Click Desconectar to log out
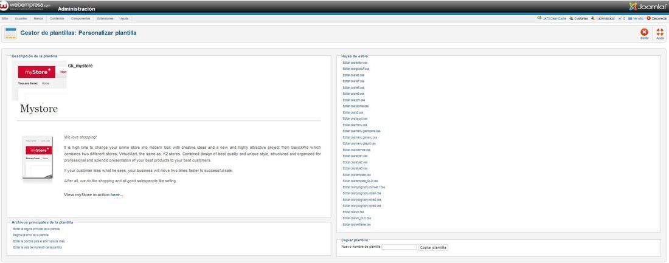Image resolution: width=669 pixels, height=263 pixels. 659,18
